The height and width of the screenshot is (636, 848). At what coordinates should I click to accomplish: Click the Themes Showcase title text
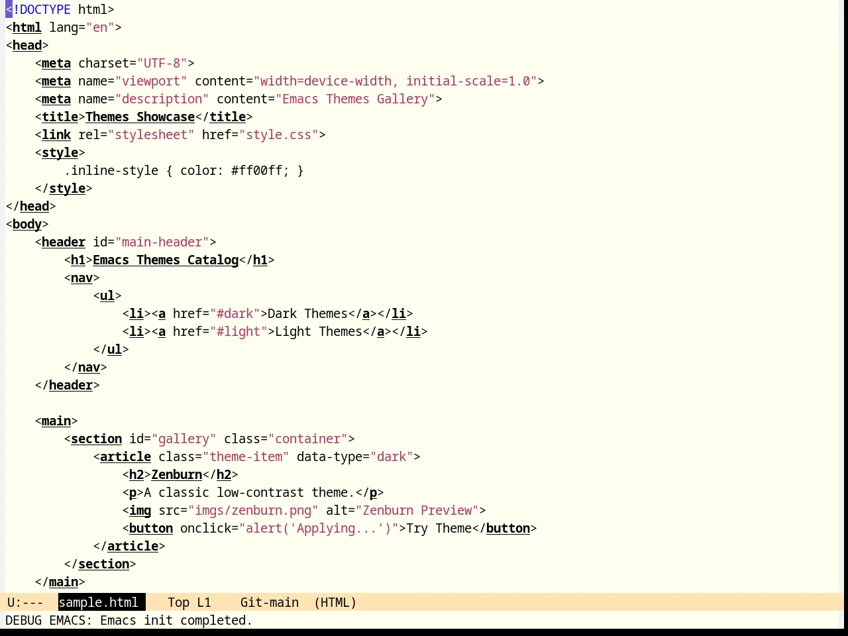(140, 117)
